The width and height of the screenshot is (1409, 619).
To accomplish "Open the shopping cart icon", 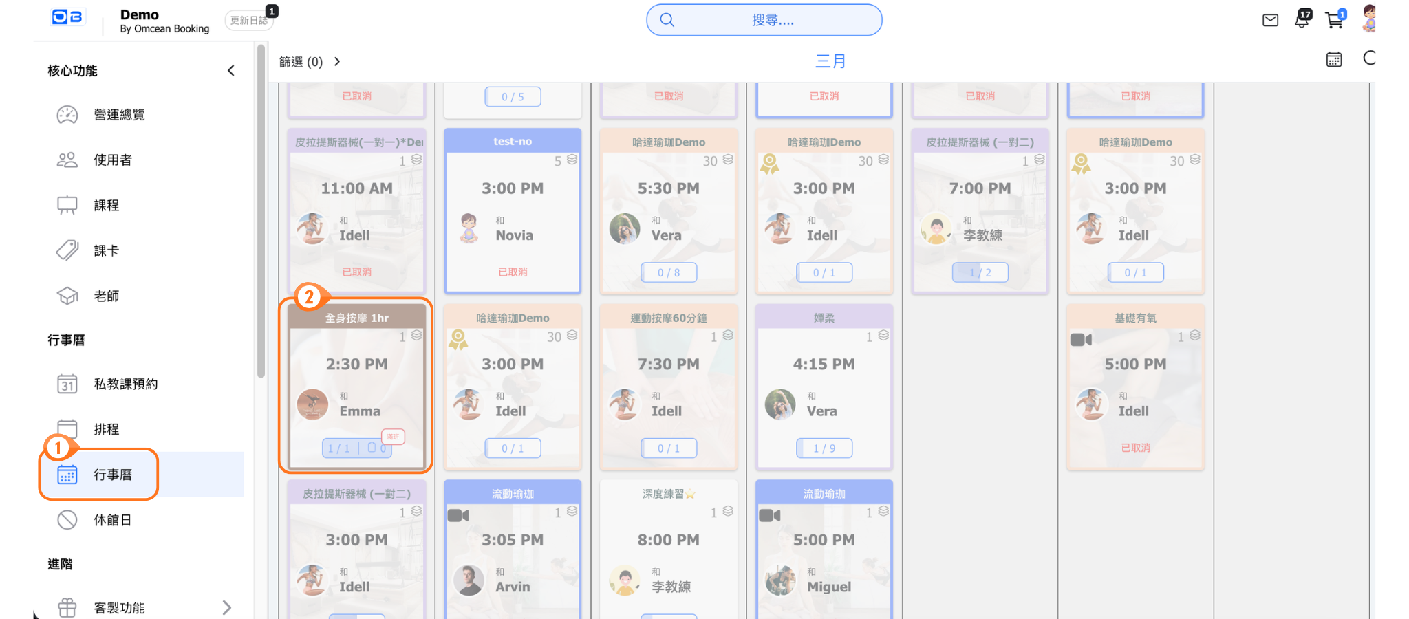I will coord(1334,20).
